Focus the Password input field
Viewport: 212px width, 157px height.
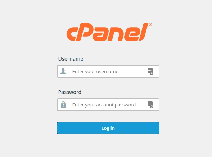[108, 105]
